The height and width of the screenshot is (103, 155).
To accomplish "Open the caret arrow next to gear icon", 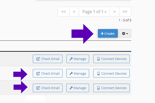I will click(x=127, y=34).
